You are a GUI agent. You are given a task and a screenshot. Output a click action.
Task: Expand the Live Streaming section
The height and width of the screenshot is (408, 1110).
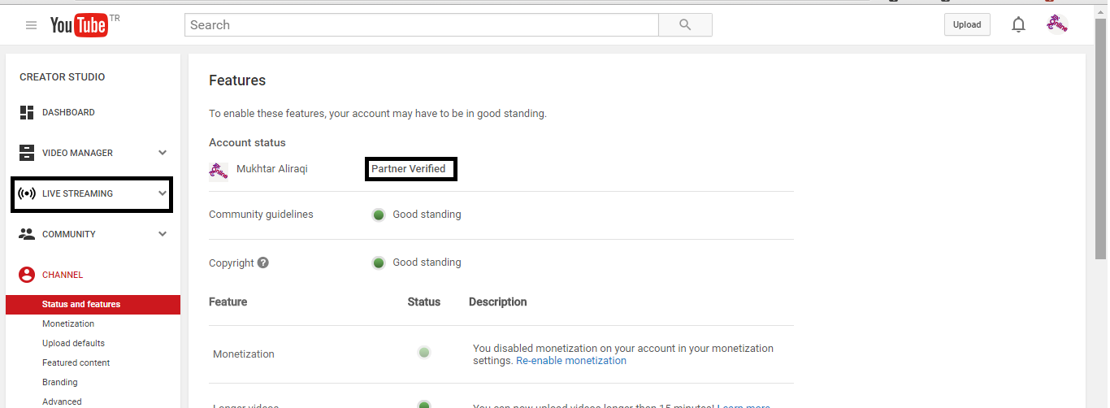pos(163,193)
